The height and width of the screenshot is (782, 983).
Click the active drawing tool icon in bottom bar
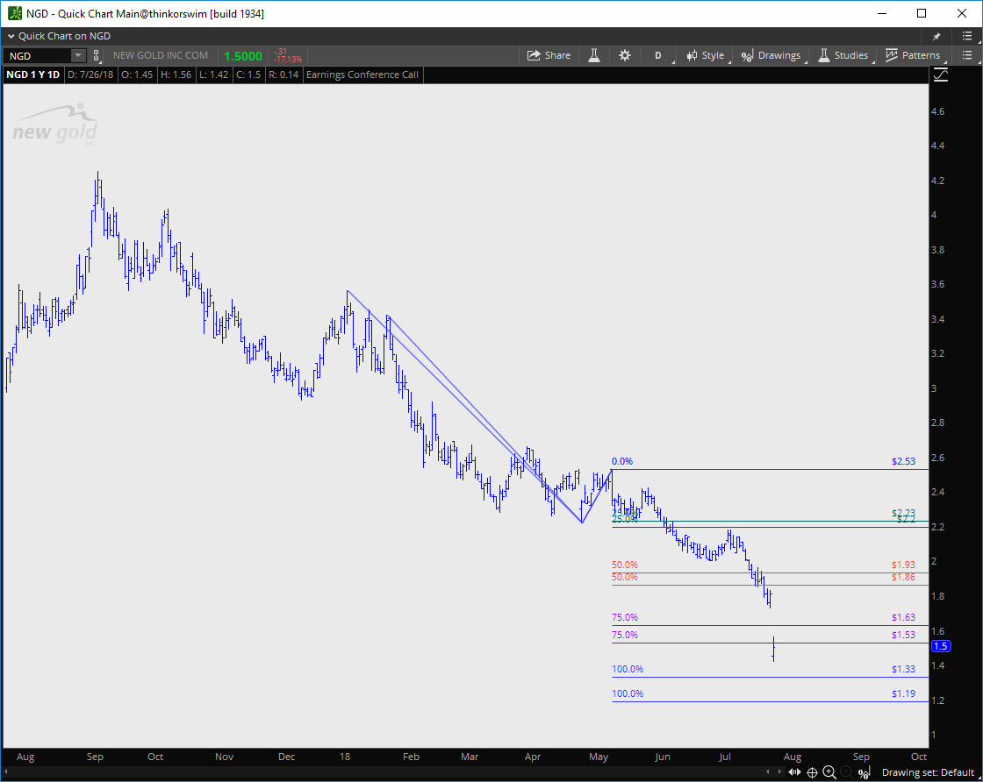click(x=864, y=772)
